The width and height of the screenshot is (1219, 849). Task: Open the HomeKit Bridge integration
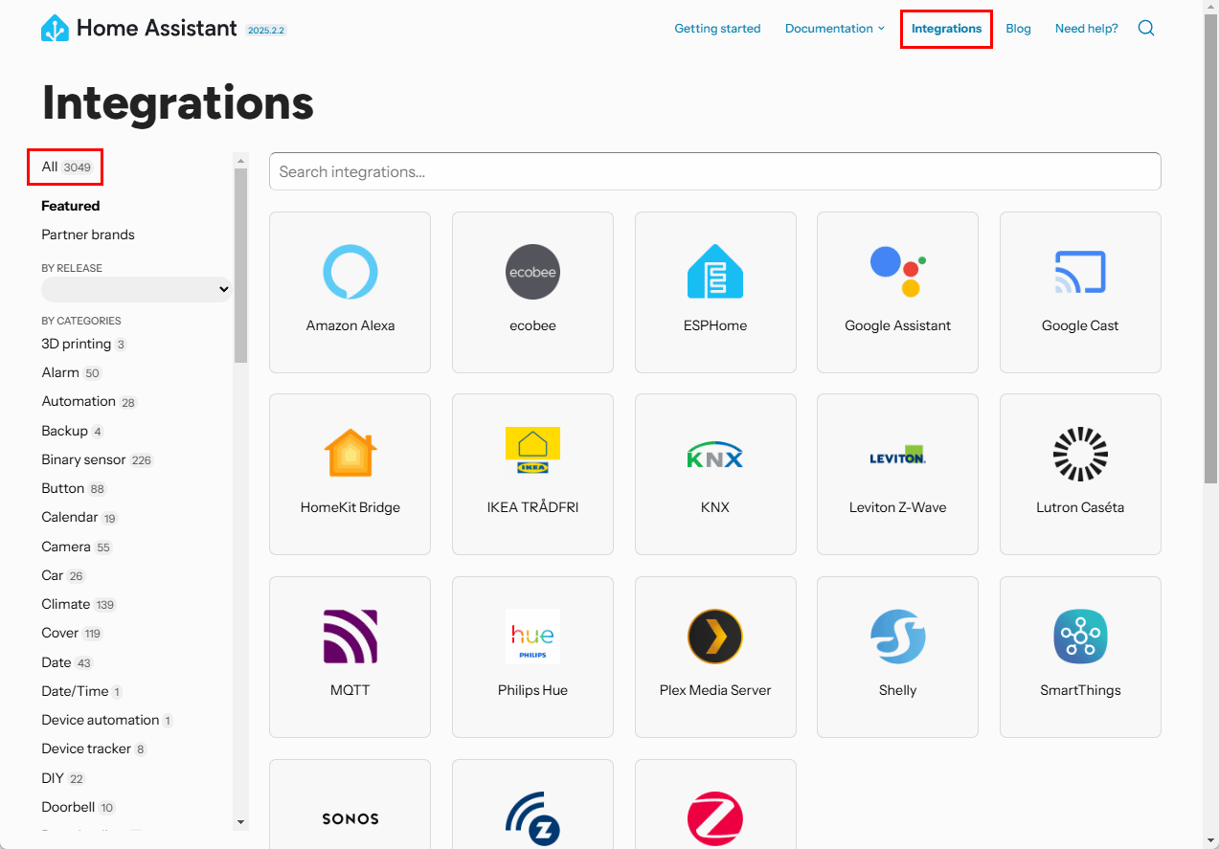point(350,474)
